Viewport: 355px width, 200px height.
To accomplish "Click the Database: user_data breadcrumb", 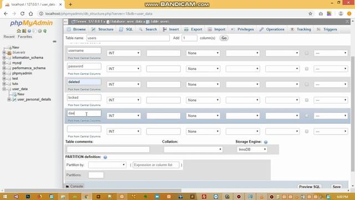I will tap(126, 22).
